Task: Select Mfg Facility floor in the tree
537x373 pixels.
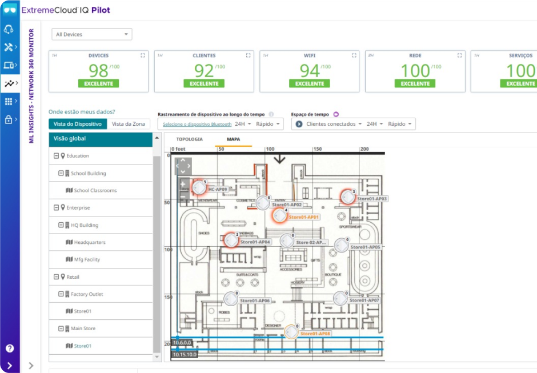Action: point(101,260)
